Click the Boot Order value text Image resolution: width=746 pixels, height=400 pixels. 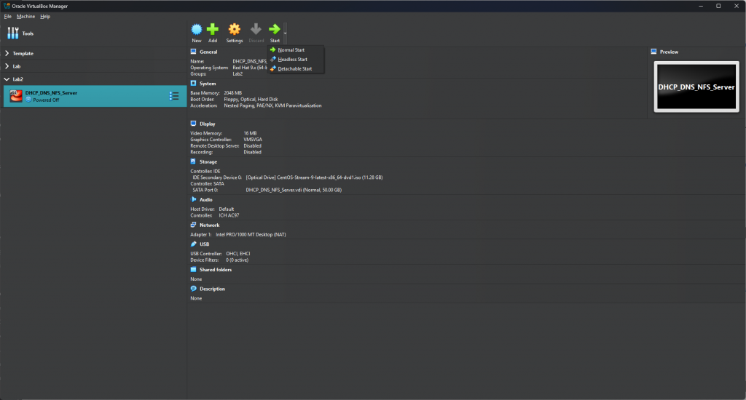click(251, 100)
